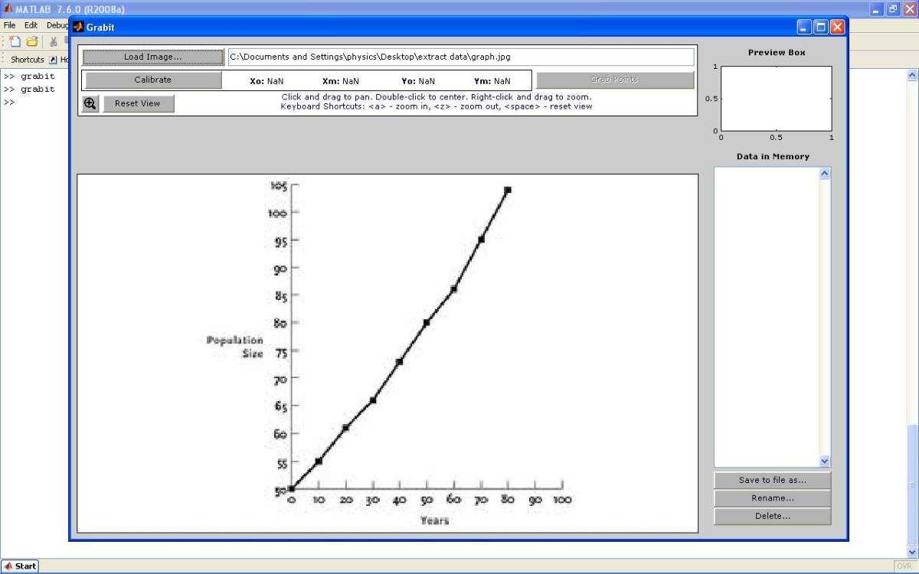Open the File menu in MATLAB
Viewport: 919px width, 574px height.
pyautogui.click(x=8, y=24)
